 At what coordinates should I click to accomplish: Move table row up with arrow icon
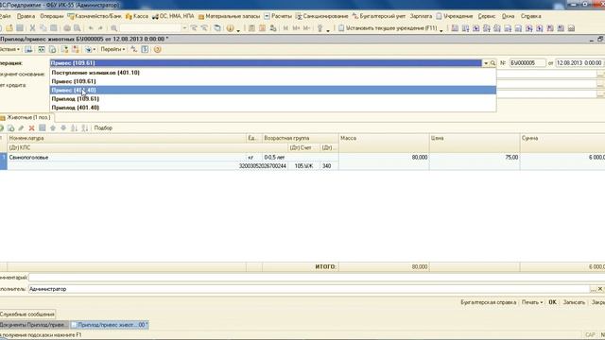coord(53,128)
